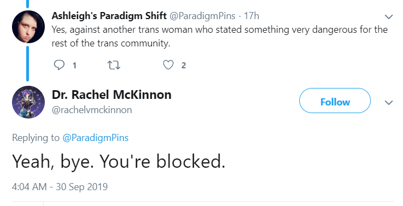Expand options chevron on Ashleigh's tweet
The image size is (403, 206).
[389, 17]
